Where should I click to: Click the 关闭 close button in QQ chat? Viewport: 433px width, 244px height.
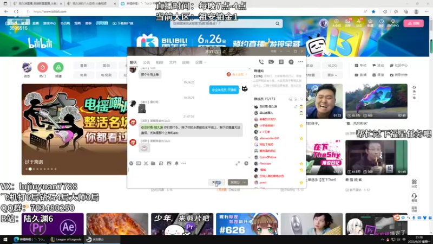pos(217,182)
